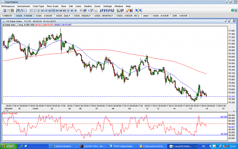Select the daily (D) time scale button
Screen dimensions: 238x149
point(68,11)
